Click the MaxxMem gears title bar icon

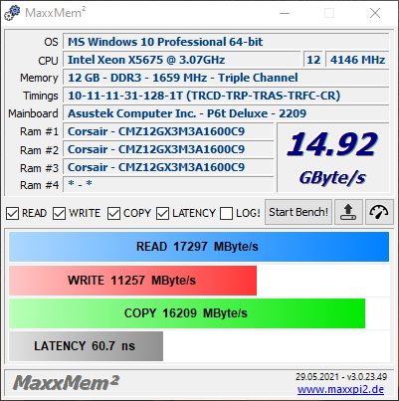pyautogui.click(x=12, y=13)
